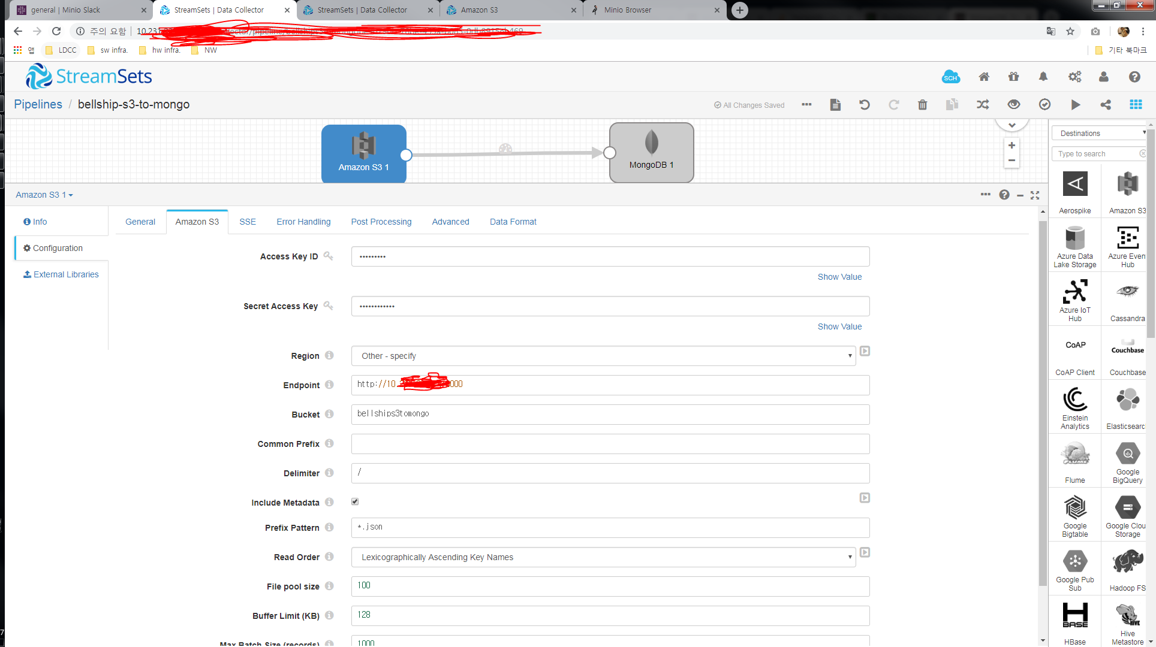Image resolution: width=1156 pixels, height=647 pixels.
Task: Open StreamSets notifications bell
Action: pyautogui.click(x=1043, y=77)
